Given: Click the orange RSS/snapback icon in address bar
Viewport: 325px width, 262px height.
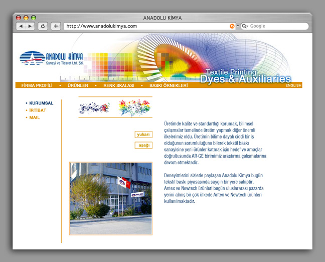Looking at the screenshot, I should [x=232, y=26].
